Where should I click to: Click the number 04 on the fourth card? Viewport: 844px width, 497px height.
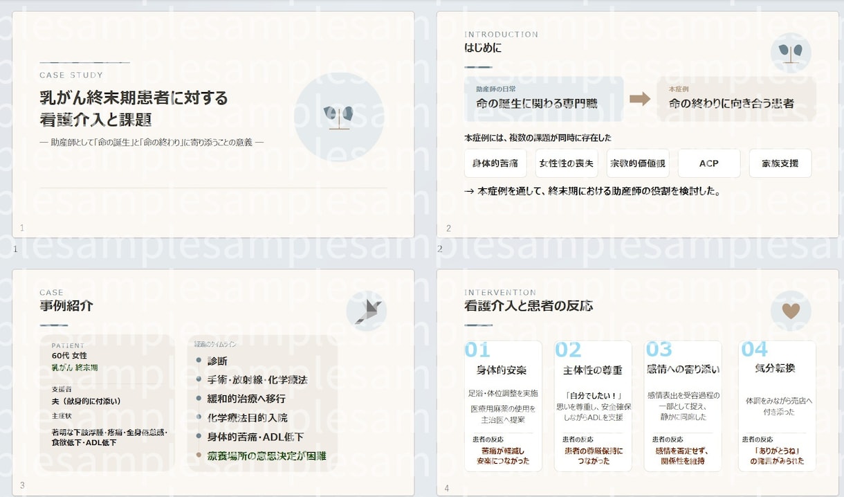(x=755, y=350)
